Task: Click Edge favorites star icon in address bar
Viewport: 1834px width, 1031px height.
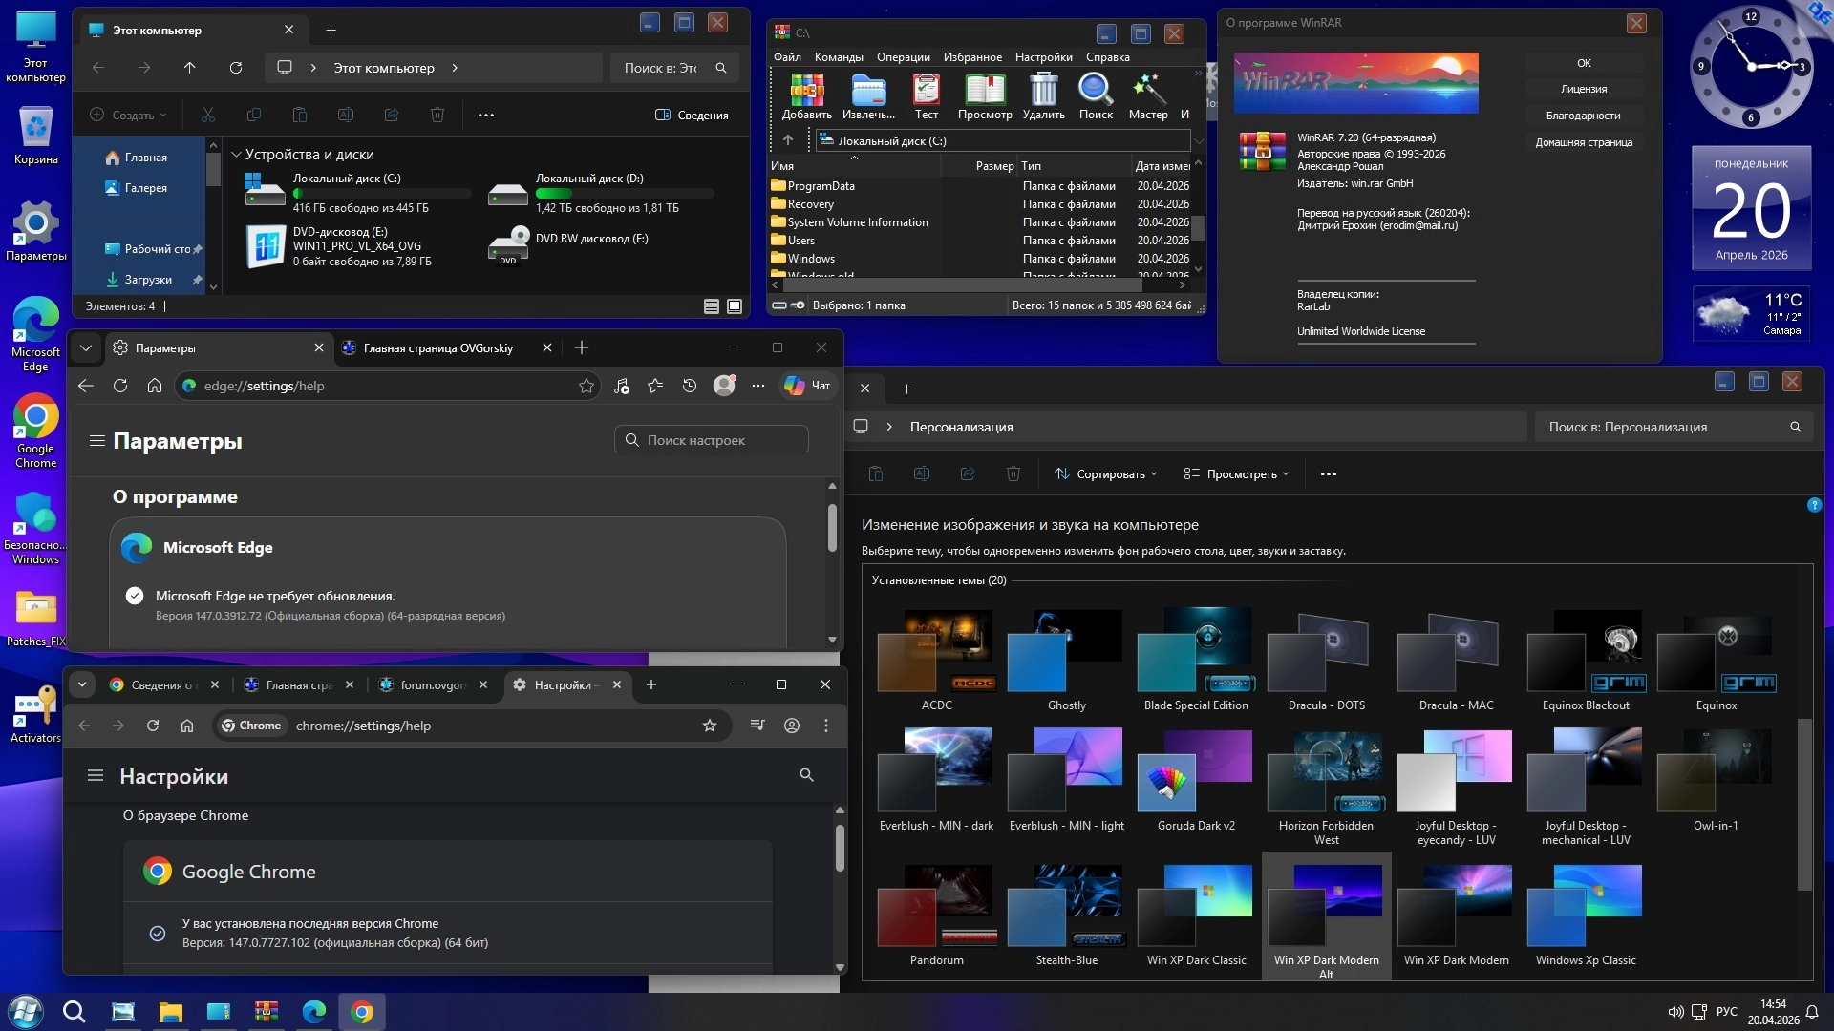Action: [586, 386]
